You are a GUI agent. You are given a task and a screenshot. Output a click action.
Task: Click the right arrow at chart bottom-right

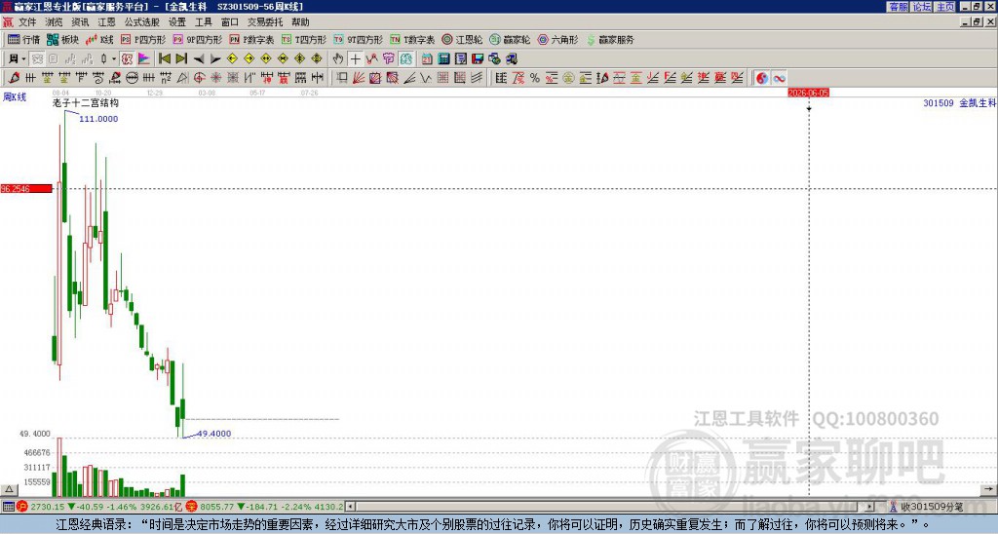(x=988, y=489)
